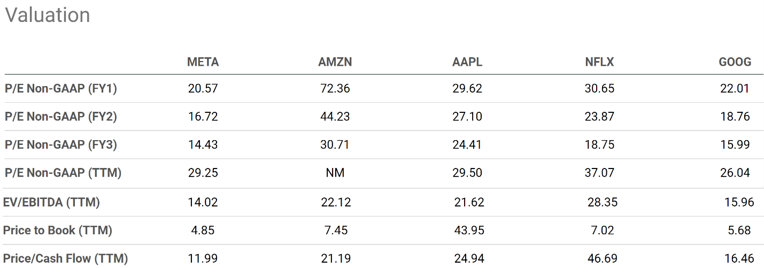Click the Price to Book (TTM) label

click(x=58, y=231)
